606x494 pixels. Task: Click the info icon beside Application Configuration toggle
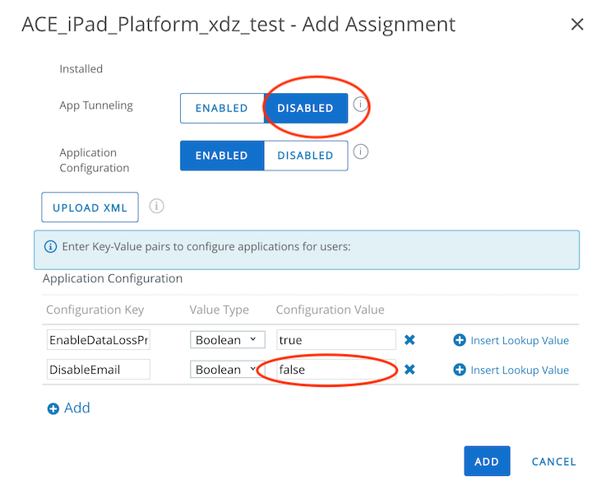pyautogui.click(x=359, y=152)
